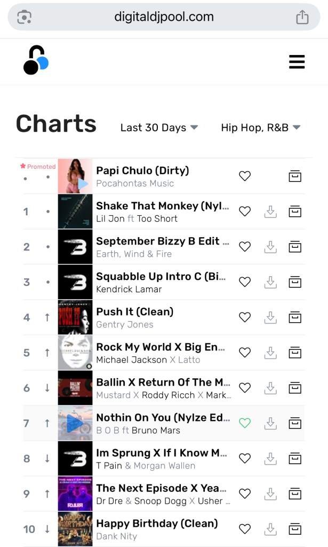
Task: Play Nothin On You preview
Action: tap(75, 423)
